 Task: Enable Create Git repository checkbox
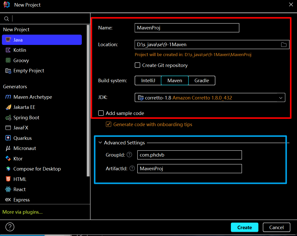pos(137,65)
